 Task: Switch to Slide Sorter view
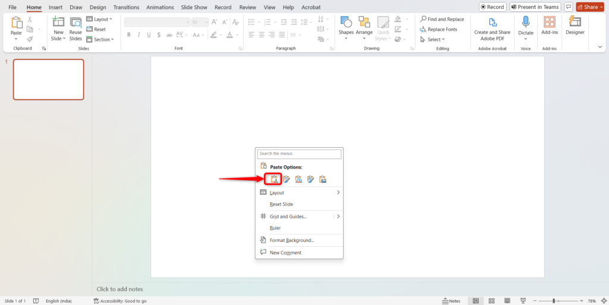pos(491,301)
